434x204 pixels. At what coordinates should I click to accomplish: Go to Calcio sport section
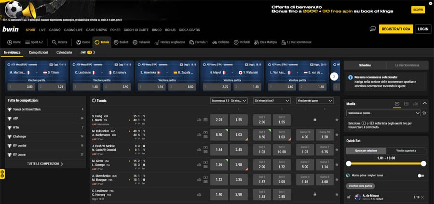[x=83, y=42]
